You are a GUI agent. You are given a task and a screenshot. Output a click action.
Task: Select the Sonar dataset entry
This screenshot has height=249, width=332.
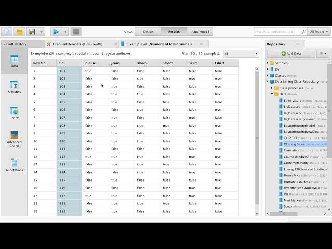click(302, 206)
